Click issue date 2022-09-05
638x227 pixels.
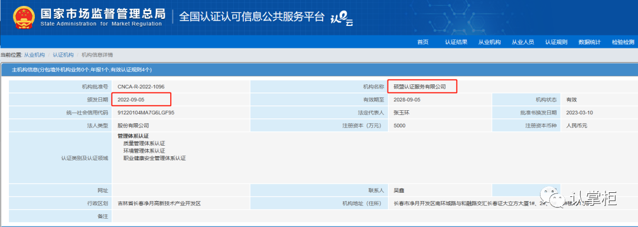coord(131,100)
